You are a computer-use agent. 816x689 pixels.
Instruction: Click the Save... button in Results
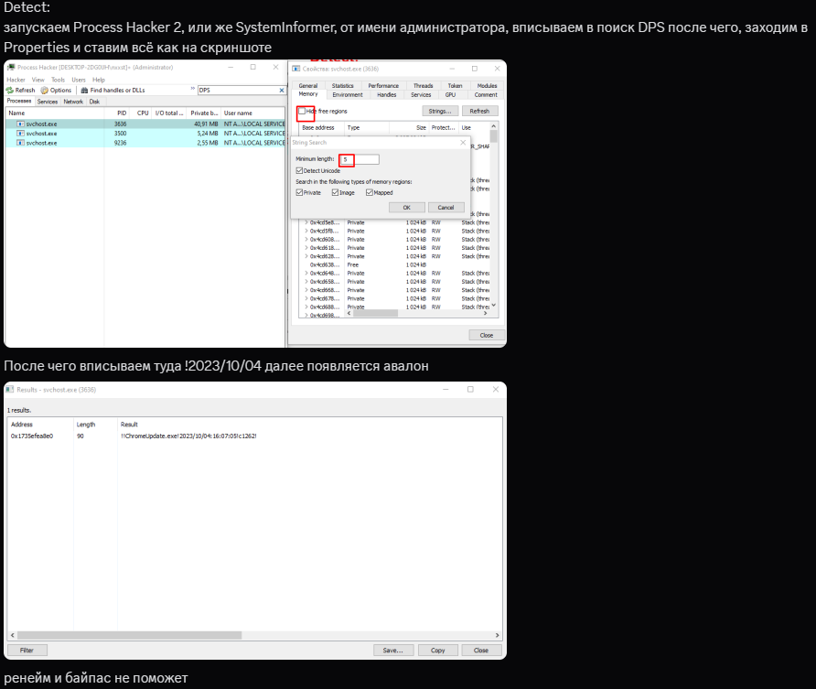393,650
